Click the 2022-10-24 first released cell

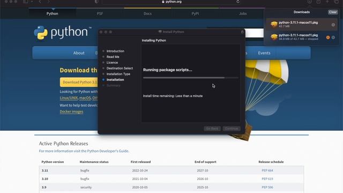140,170
